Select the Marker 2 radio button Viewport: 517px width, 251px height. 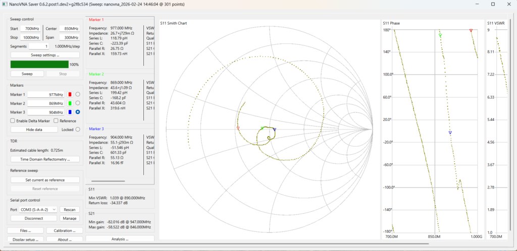78,103
